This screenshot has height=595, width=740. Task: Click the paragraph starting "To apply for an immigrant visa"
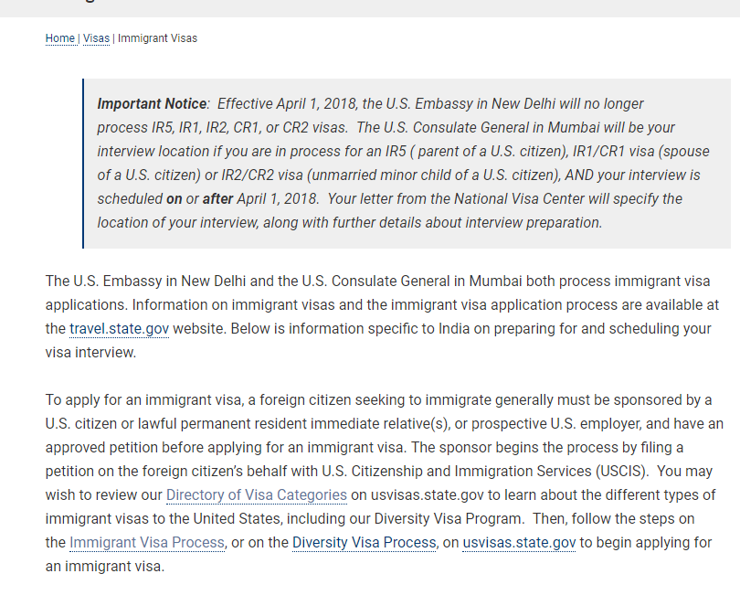click(384, 483)
